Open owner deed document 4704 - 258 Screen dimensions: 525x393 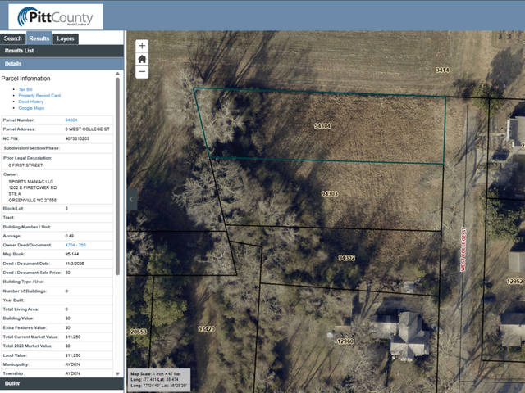[x=75, y=245]
